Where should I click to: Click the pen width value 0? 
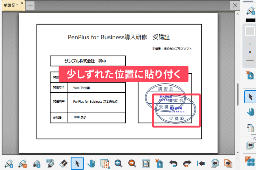(x=250, y=52)
